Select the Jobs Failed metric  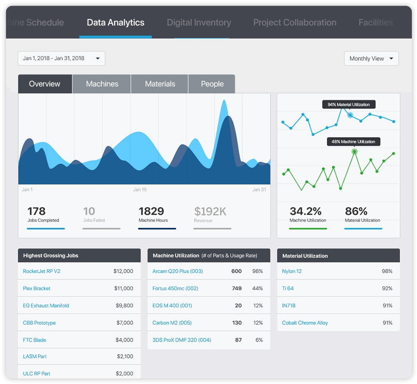pos(94,215)
